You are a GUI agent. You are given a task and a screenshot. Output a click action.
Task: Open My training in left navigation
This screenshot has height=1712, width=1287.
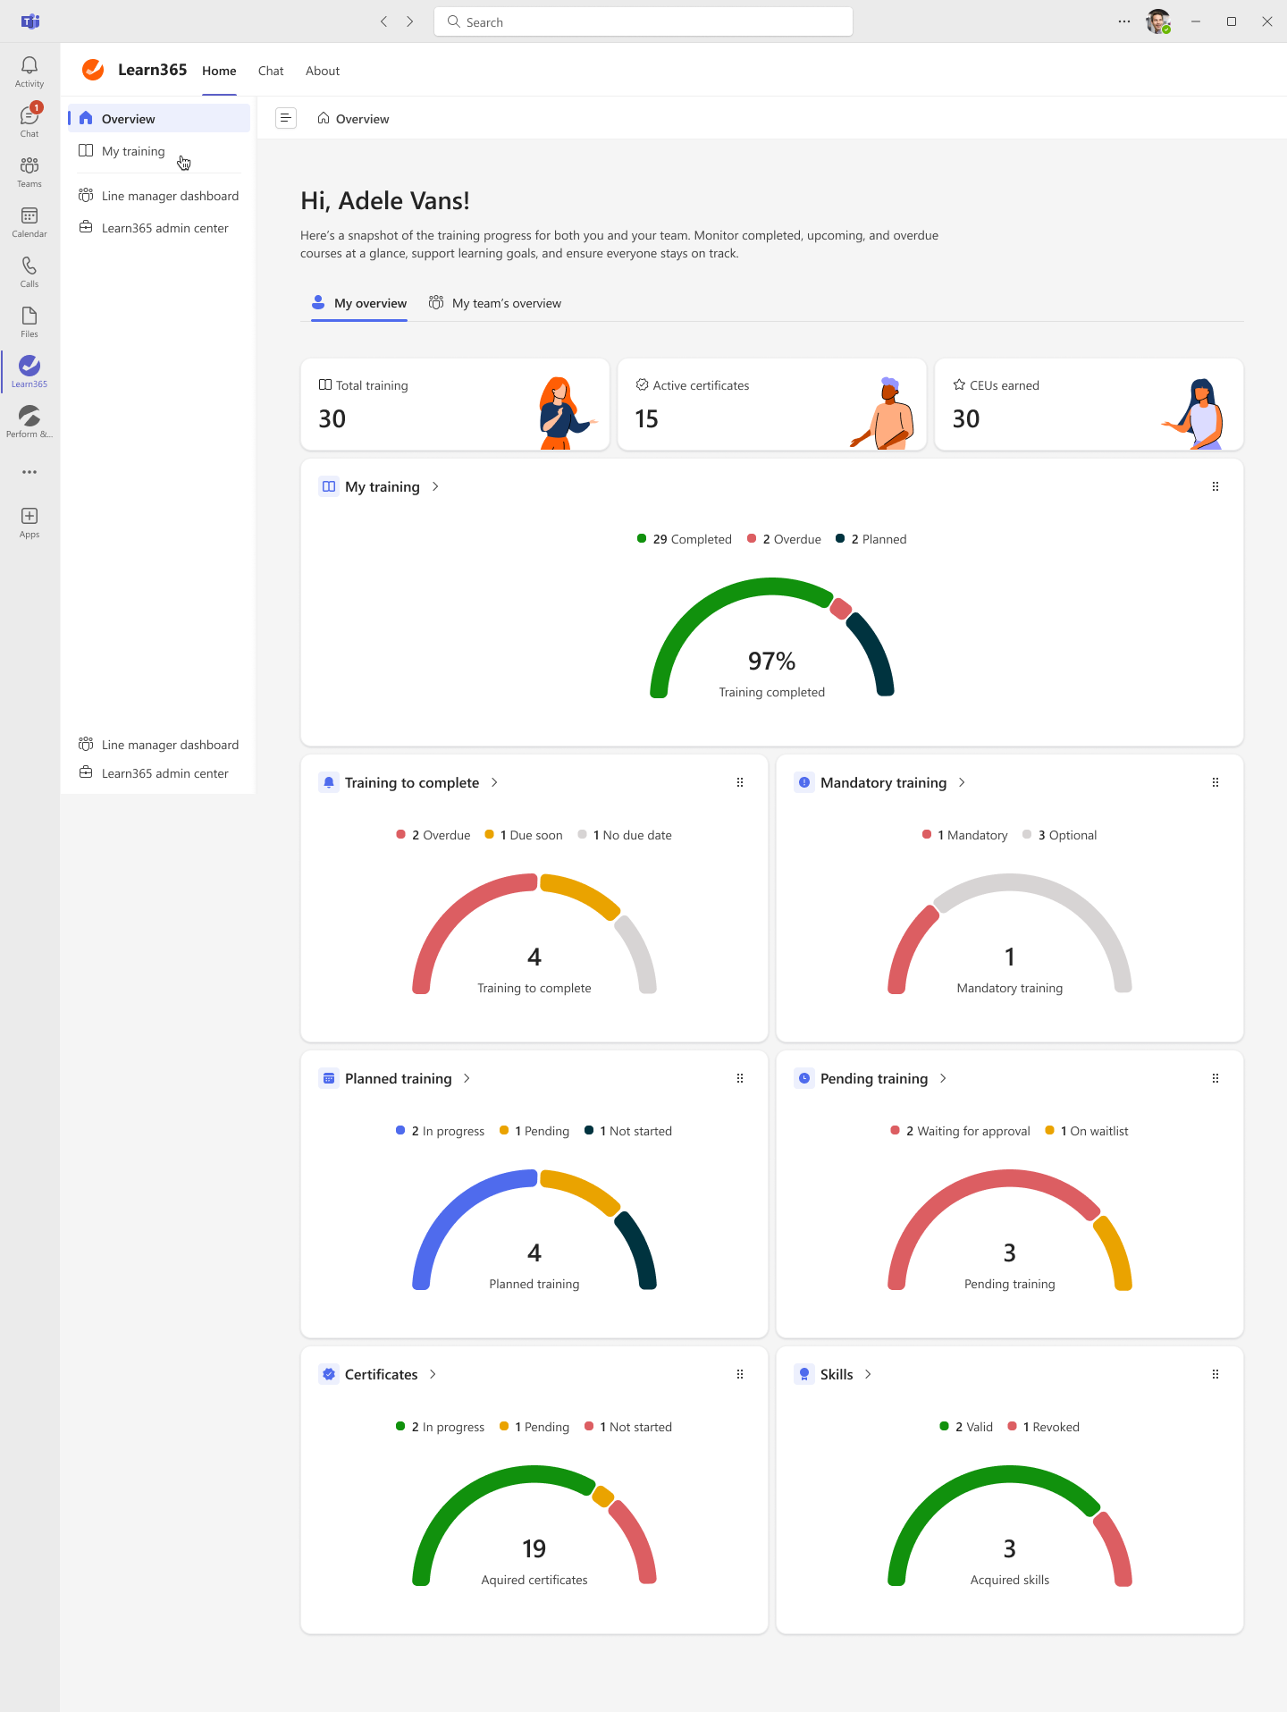(133, 151)
